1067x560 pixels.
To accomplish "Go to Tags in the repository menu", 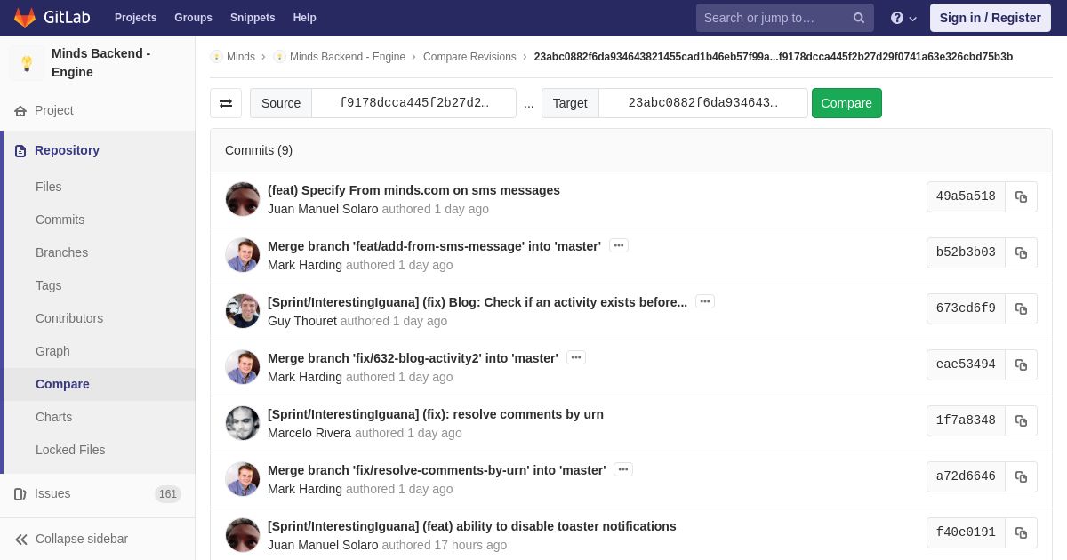I will tap(49, 285).
